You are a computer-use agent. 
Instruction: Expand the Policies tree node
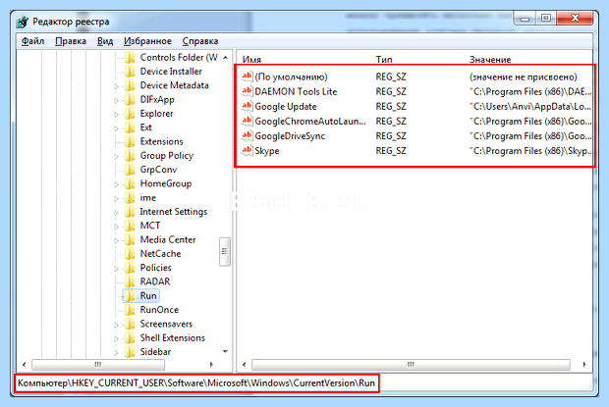116,269
